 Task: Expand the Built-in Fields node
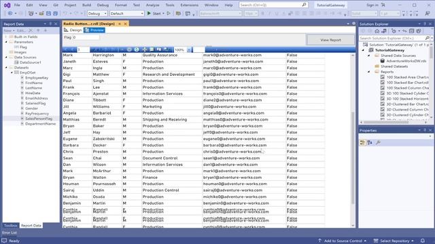(x=6, y=37)
